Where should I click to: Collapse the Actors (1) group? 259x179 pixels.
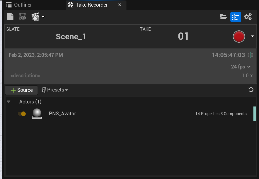pyautogui.click(x=9, y=101)
